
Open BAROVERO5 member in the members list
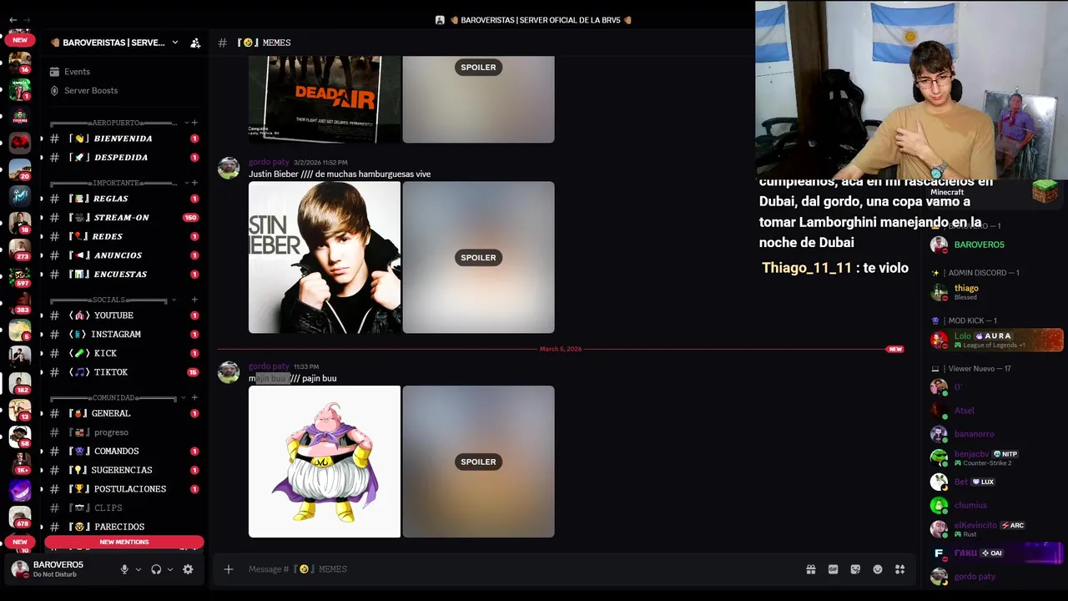[x=997, y=245]
